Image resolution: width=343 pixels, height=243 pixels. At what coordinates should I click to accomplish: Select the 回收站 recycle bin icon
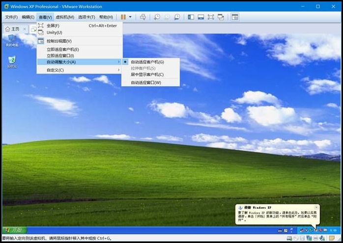tap(12, 62)
